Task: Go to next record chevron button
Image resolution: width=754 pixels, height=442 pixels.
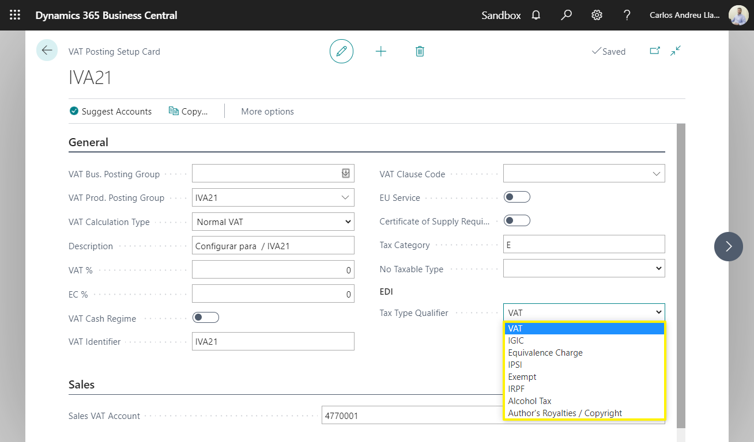Action: (x=729, y=246)
